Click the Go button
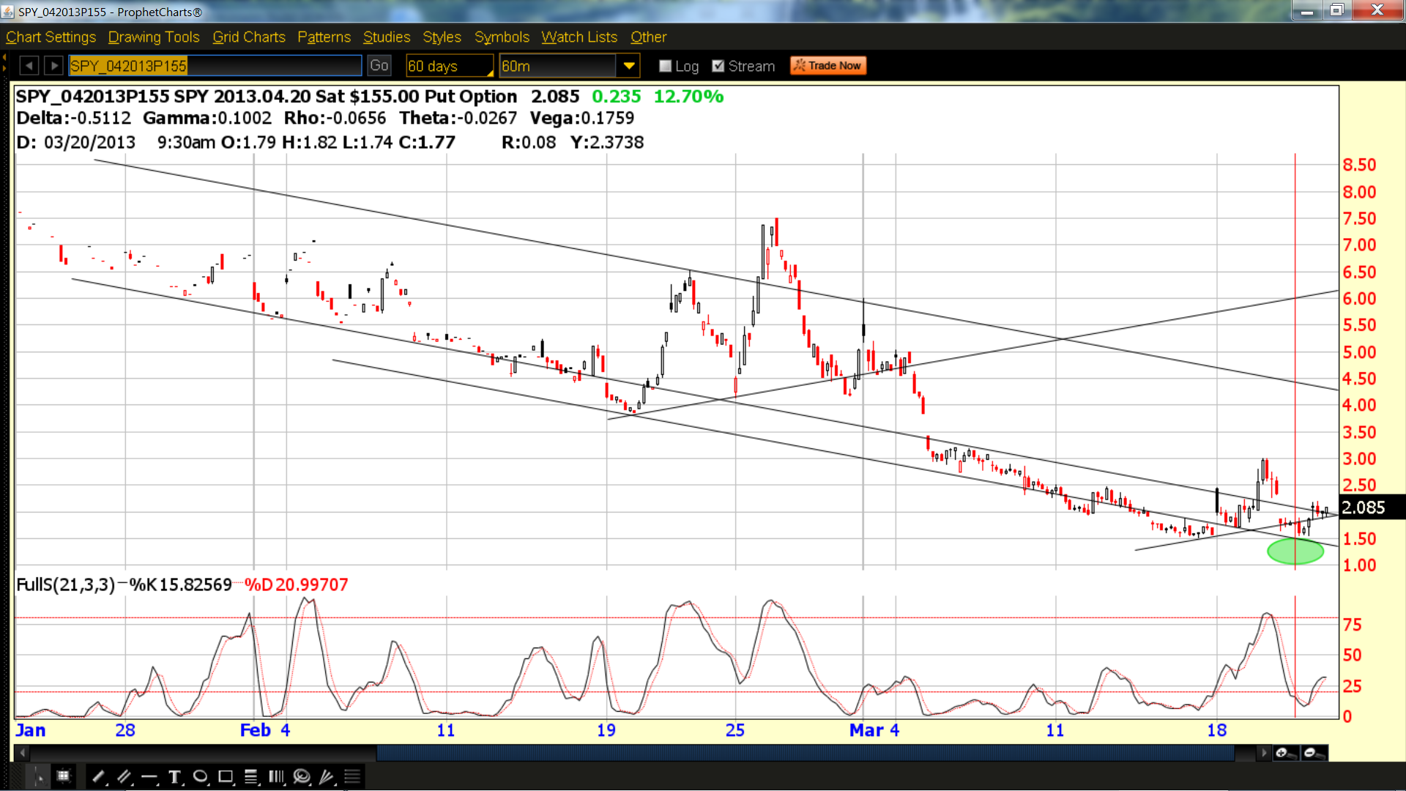Screen dimensions: 1406x791 coord(379,65)
